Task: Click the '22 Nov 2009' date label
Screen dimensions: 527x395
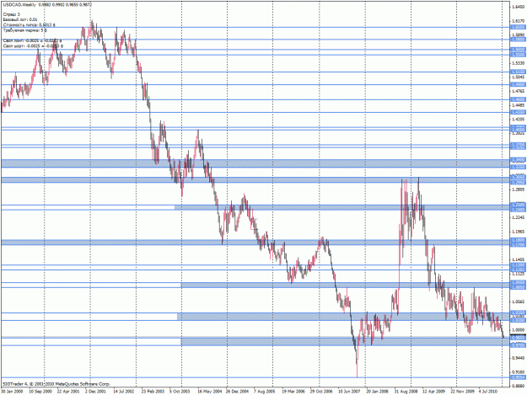Action: (462, 392)
